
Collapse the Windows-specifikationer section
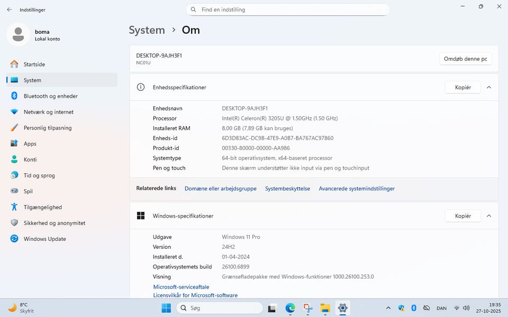tap(489, 216)
